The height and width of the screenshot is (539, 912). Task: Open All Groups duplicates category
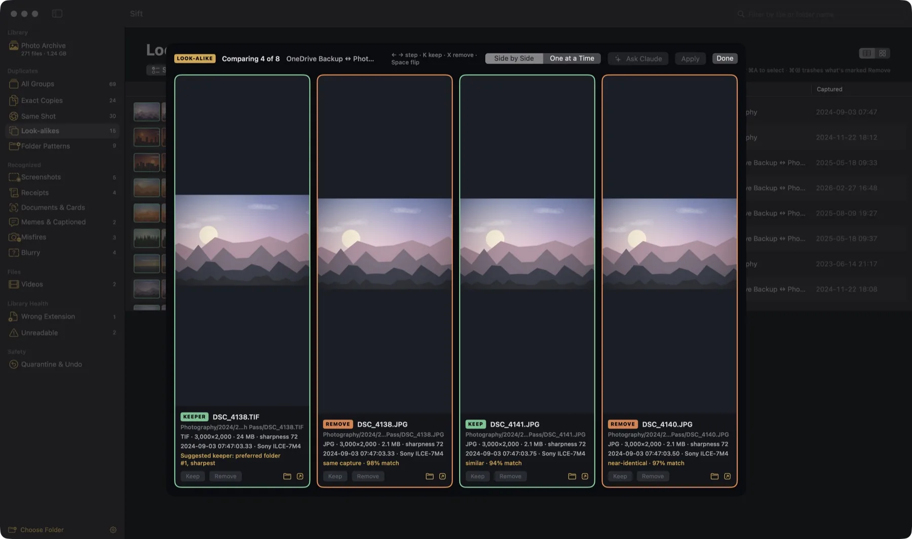[62, 84]
